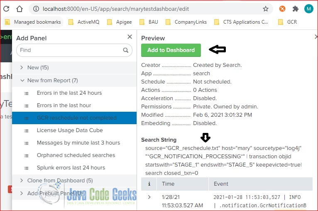Open the ActiveMQ bookmark folder

[x=84, y=22]
